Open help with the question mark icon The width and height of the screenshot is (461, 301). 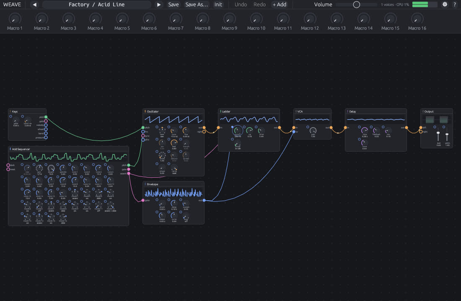coord(455,5)
